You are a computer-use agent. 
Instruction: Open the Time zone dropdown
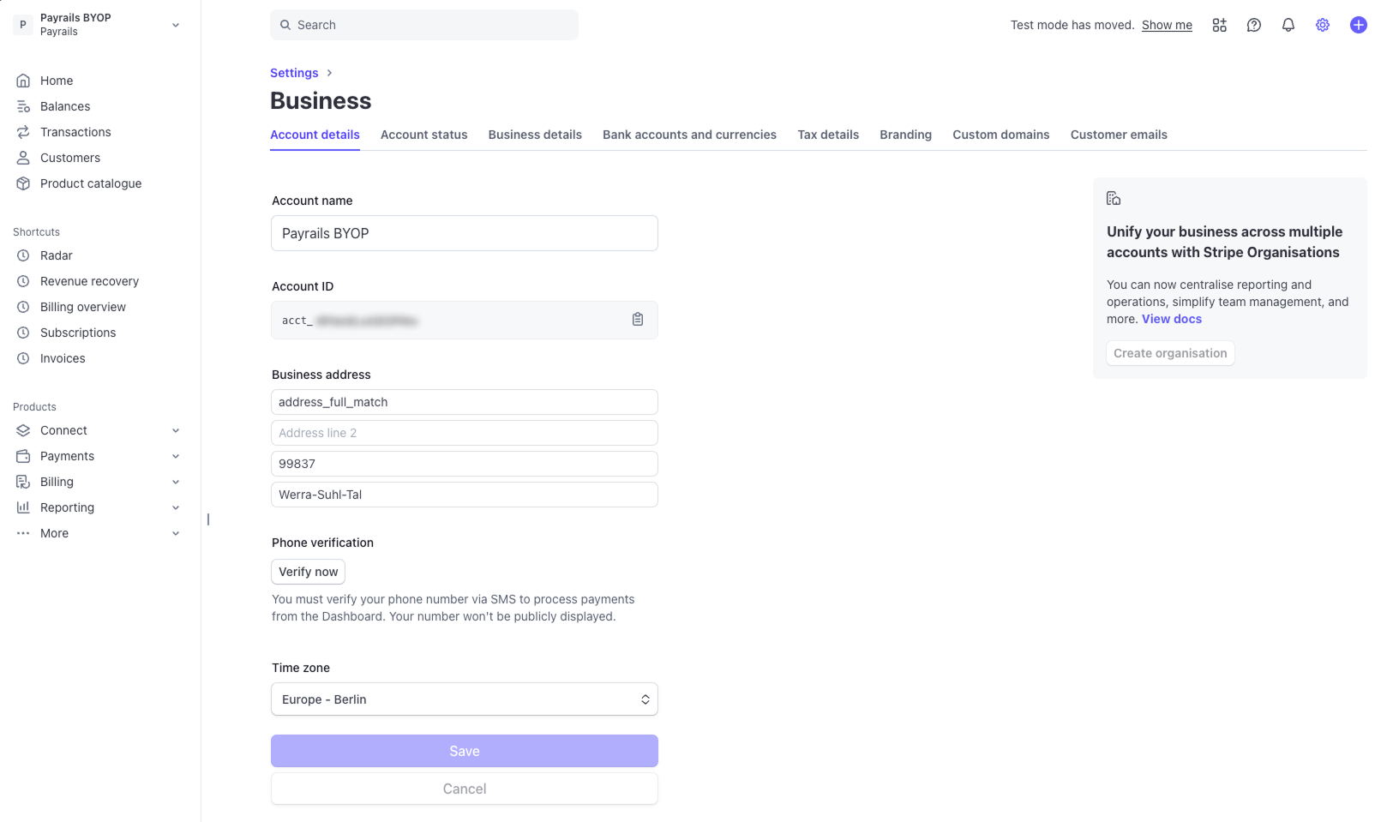(x=464, y=699)
